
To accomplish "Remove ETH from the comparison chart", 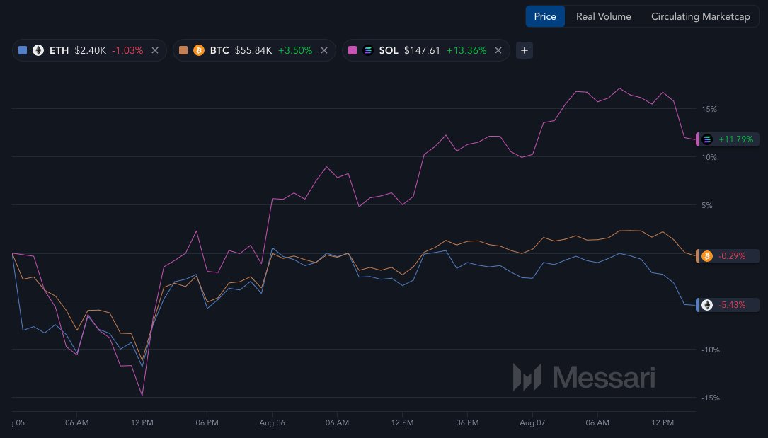I will point(155,50).
